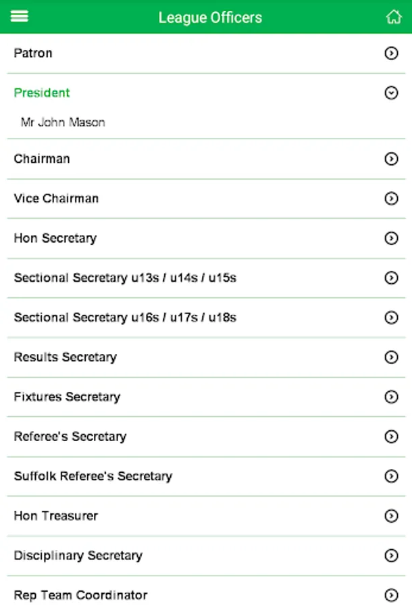Click the arrow icon beside Vice Chairman
This screenshot has height=608, width=412.
tap(391, 199)
